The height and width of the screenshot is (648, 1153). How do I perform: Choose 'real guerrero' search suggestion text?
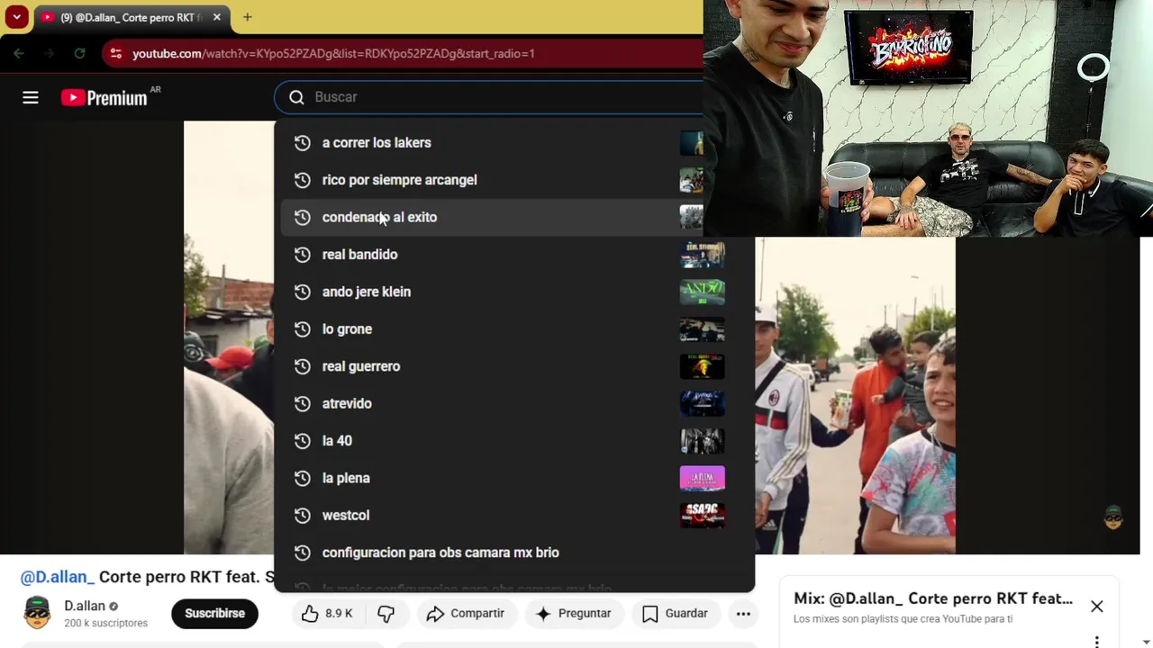[x=361, y=366]
